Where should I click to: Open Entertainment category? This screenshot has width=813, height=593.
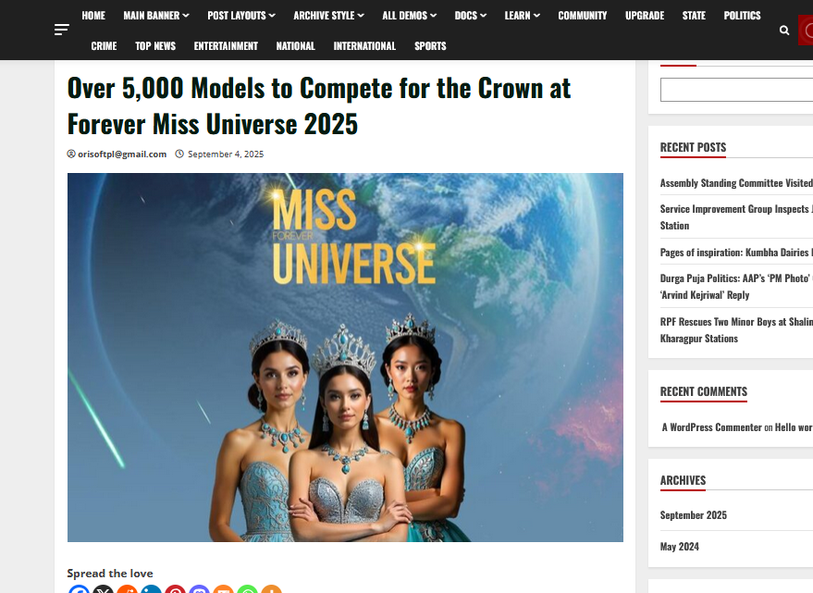pos(226,46)
